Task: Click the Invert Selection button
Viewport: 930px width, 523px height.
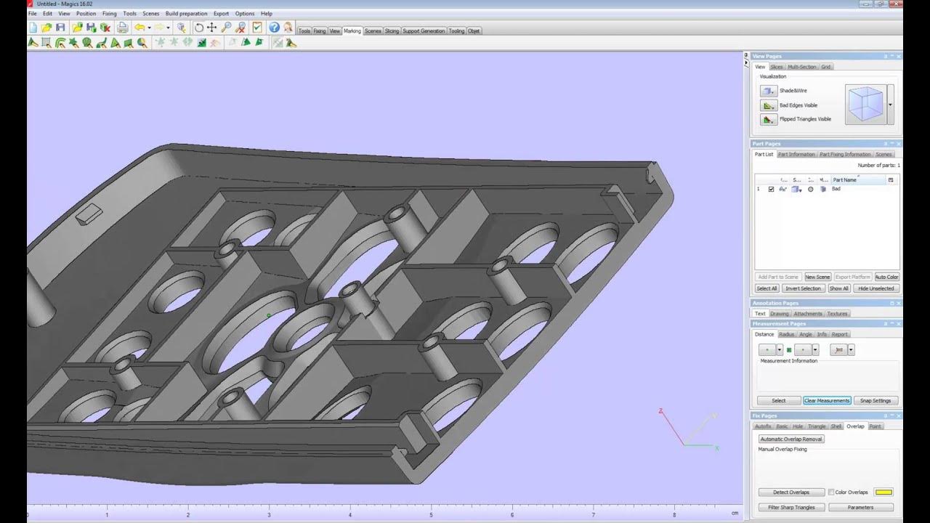Action: 804,288
